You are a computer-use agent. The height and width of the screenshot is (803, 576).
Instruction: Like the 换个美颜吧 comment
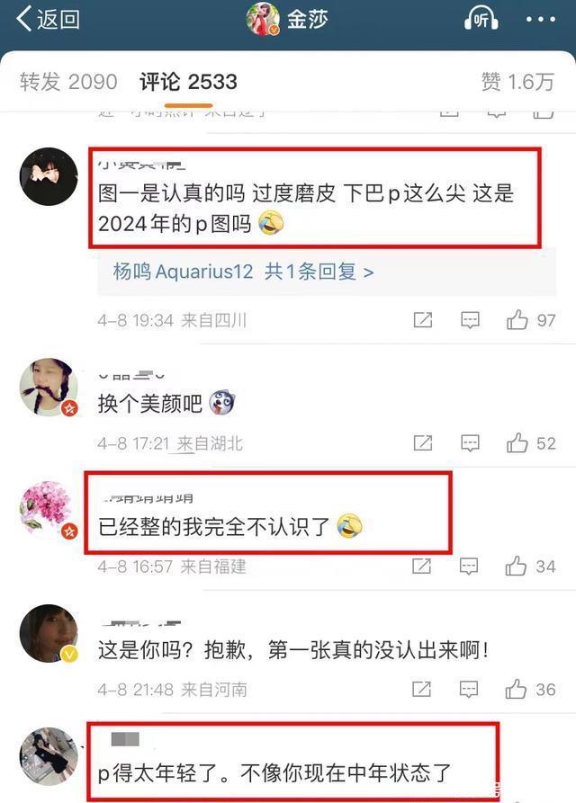[530, 443]
